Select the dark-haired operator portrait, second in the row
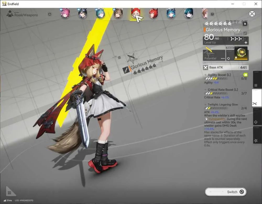 pyautogui.click(x=83, y=13)
